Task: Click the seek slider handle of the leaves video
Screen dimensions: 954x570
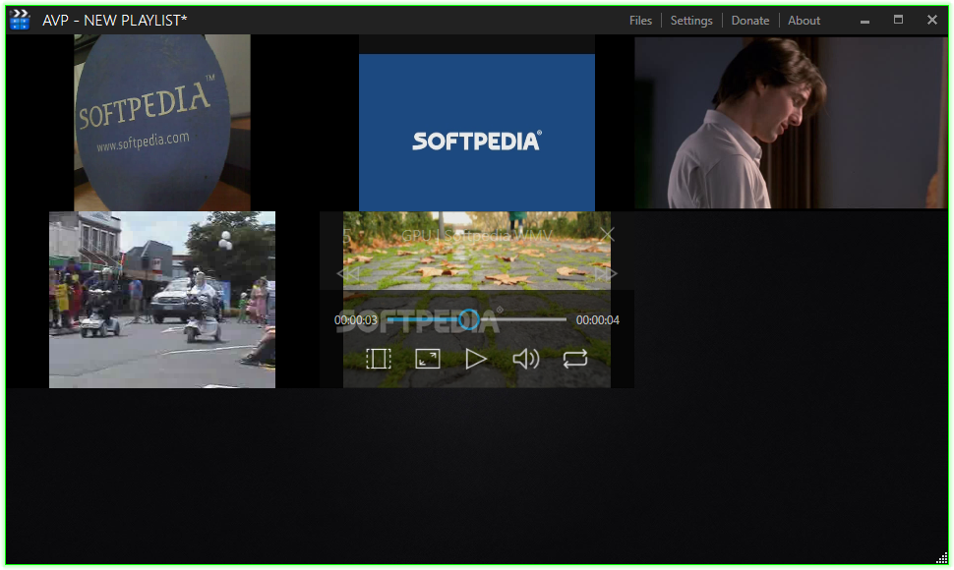Action: click(468, 319)
